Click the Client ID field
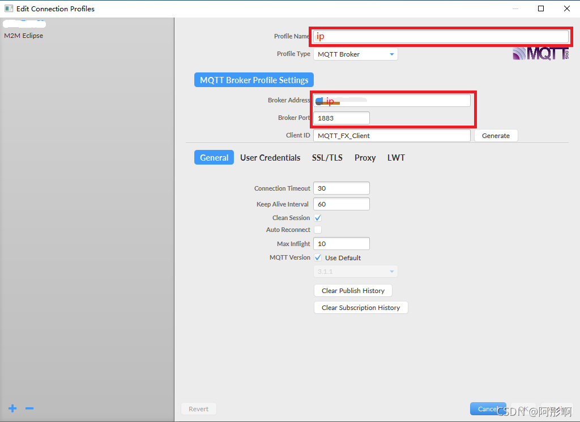 (x=392, y=136)
